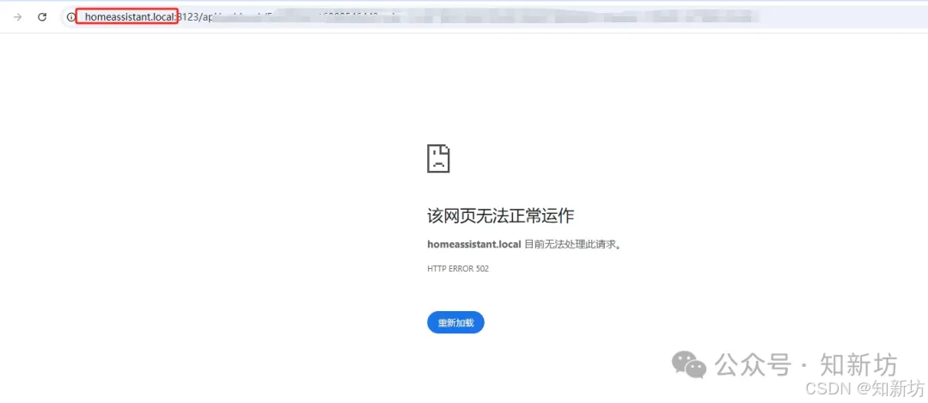Image resolution: width=928 pixels, height=403 pixels.
Task: Click the browser forward arrow
Action: pos(18,16)
